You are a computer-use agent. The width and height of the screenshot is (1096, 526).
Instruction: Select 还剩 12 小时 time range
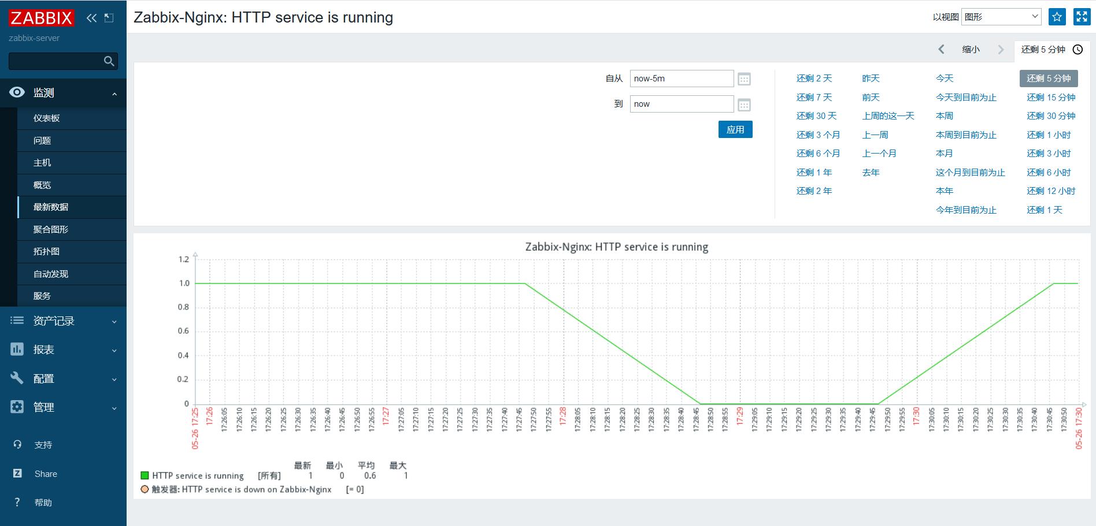point(1051,191)
